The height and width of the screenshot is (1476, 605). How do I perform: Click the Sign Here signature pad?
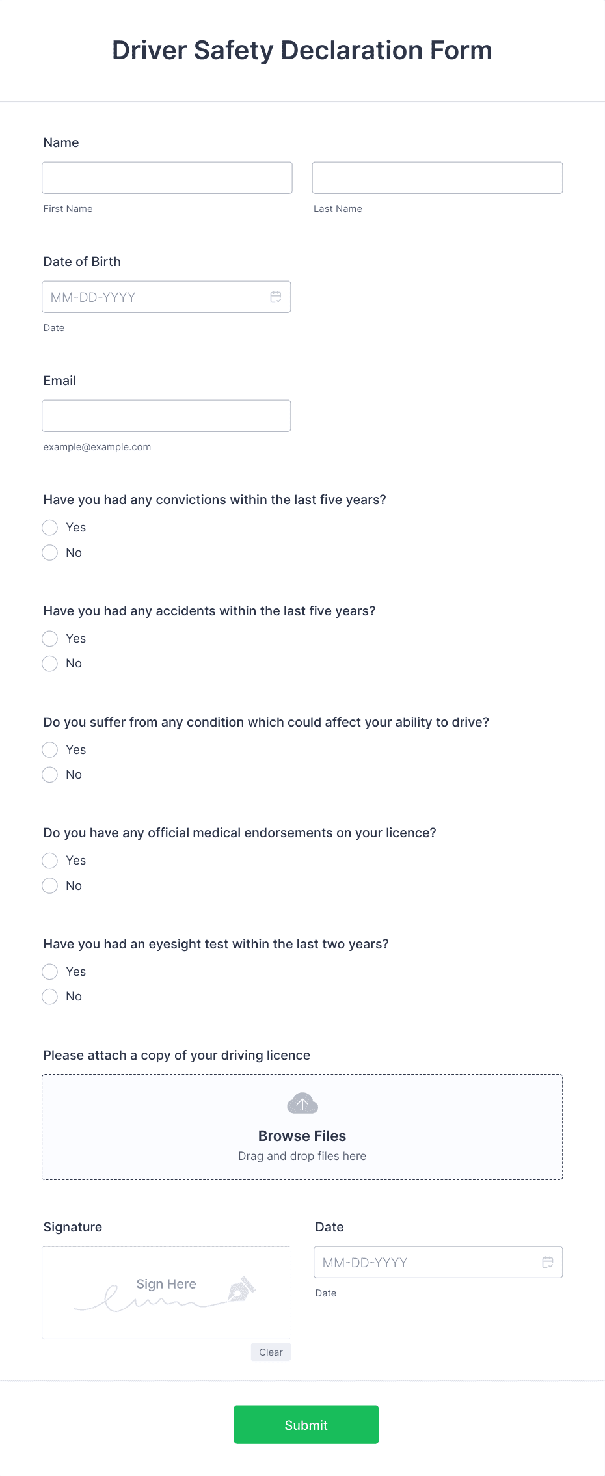(x=166, y=1292)
